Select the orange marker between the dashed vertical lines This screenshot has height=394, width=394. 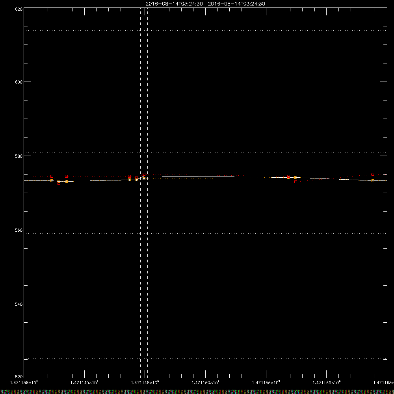pyautogui.click(x=144, y=178)
